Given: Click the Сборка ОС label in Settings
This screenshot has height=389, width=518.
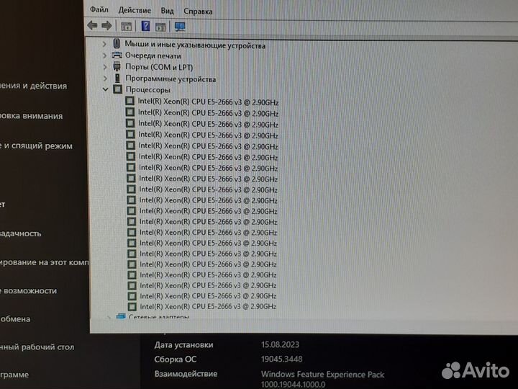Looking at the screenshot, I should pos(176,359).
